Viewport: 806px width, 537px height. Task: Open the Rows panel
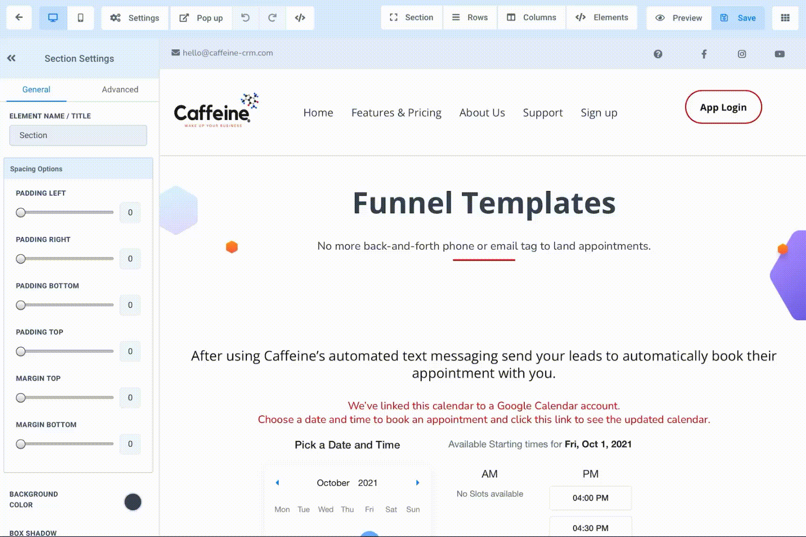(470, 17)
